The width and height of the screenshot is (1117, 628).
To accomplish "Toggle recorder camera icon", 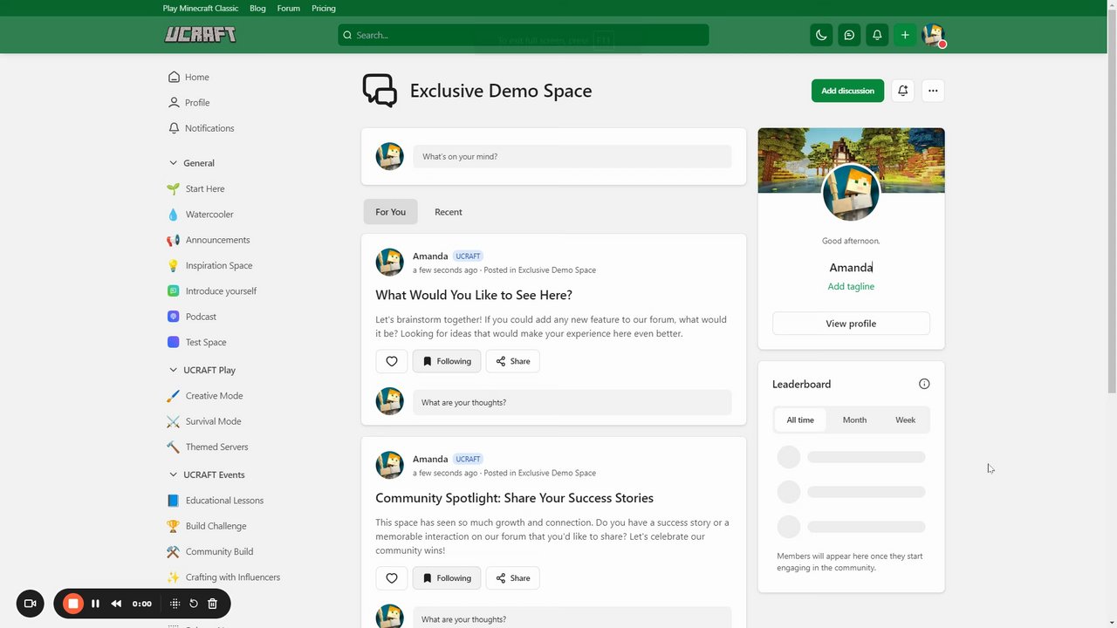I will (30, 604).
